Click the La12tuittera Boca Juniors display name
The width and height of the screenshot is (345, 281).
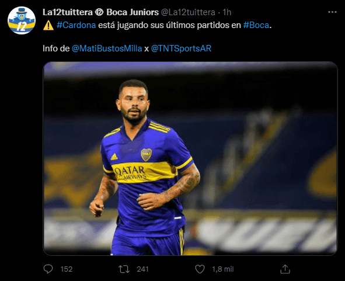[x=100, y=12]
